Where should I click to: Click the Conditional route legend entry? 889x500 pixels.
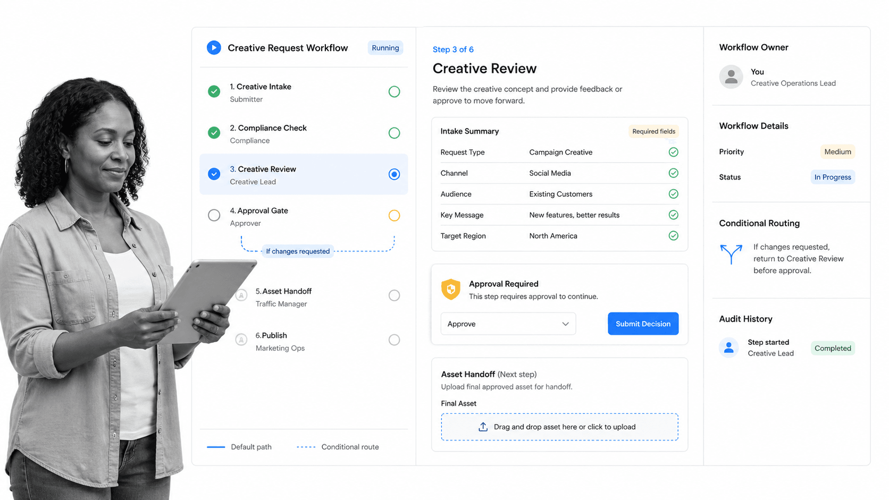[x=338, y=447]
